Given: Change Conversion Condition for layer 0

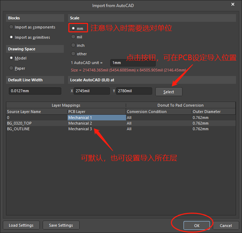Looking at the screenshot, I should point(159,118).
